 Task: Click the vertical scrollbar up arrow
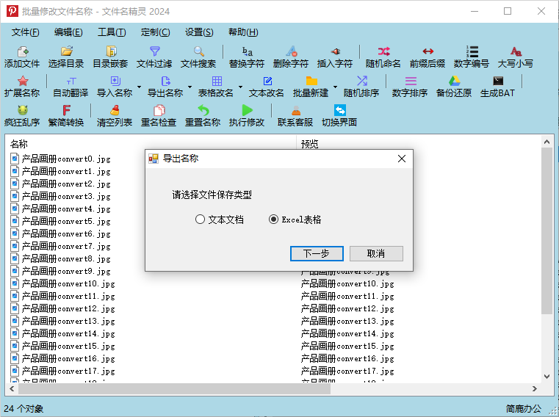pos(547,142)
